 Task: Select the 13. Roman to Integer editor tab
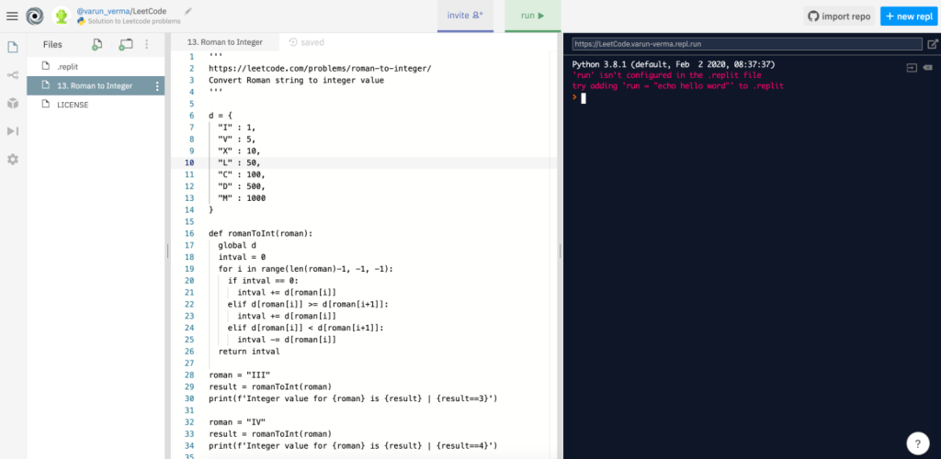(225, 42)
